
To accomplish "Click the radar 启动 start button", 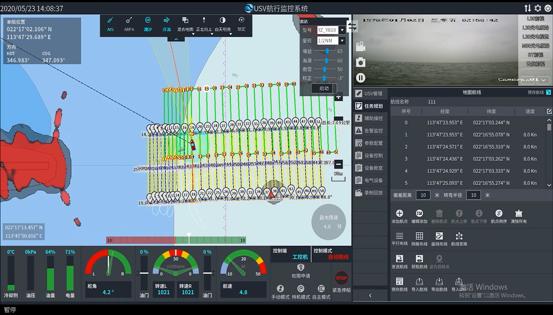I will pos(323,88).
